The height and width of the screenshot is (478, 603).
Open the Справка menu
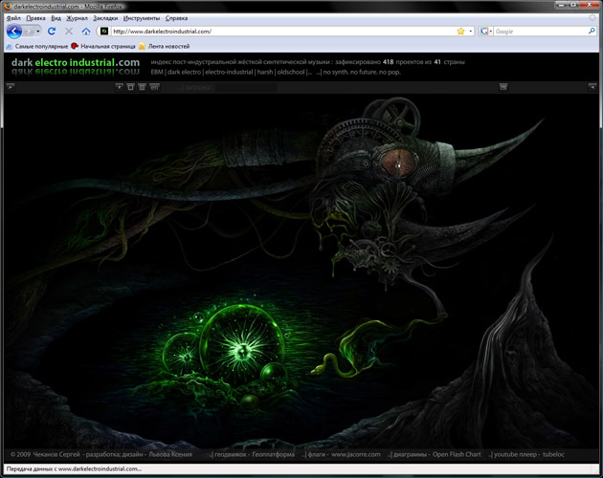[176, 18]
